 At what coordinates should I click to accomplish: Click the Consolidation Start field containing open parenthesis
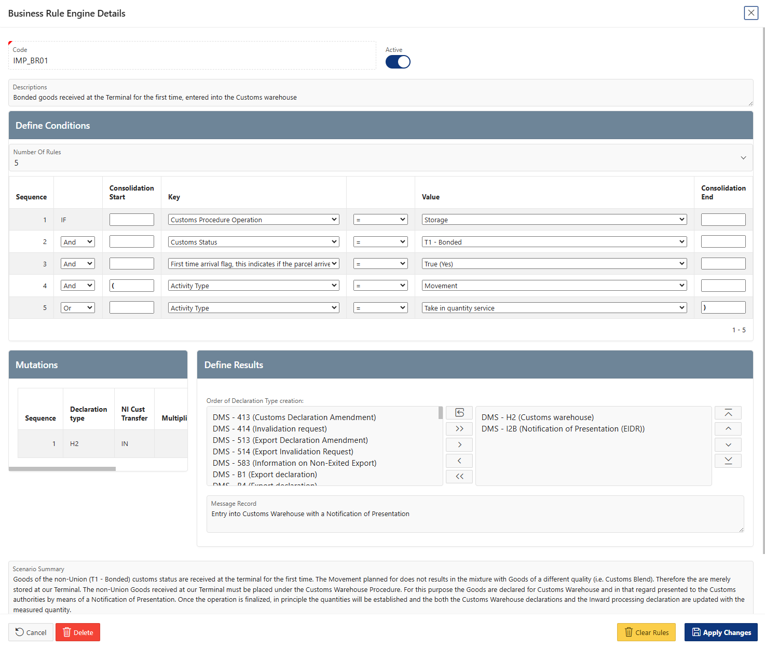coord(132,286)
